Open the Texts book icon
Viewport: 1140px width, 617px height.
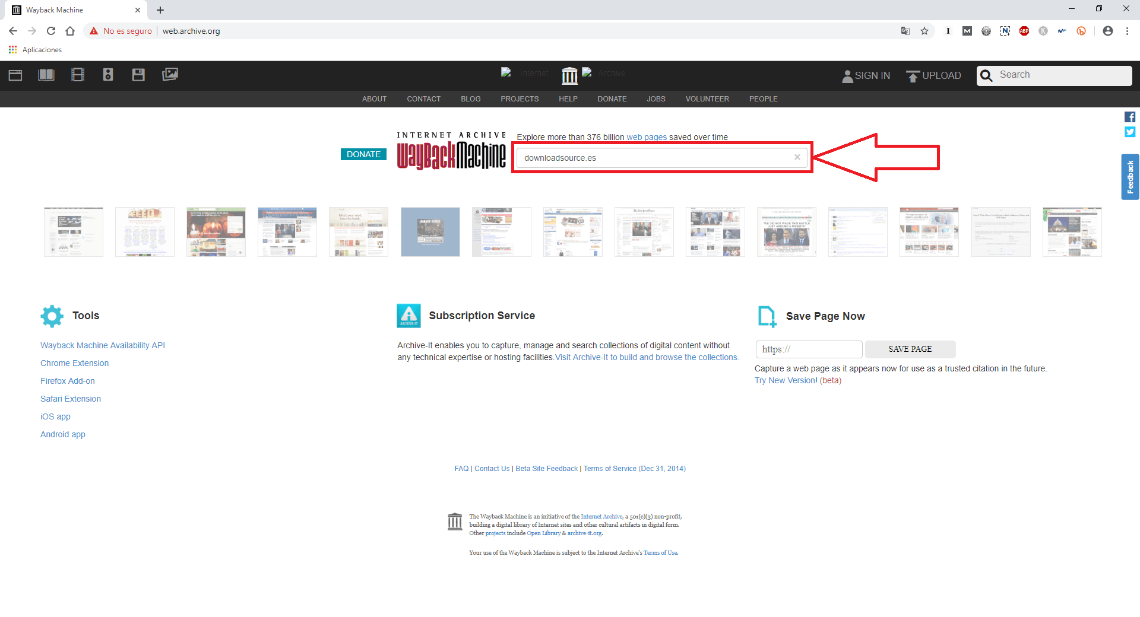point(46,75)
